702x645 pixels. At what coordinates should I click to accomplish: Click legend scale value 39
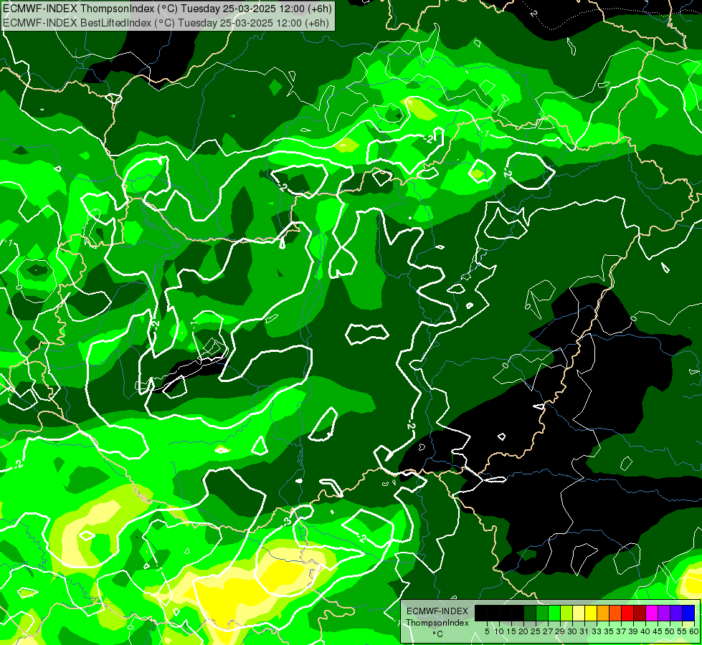point(633,631)
